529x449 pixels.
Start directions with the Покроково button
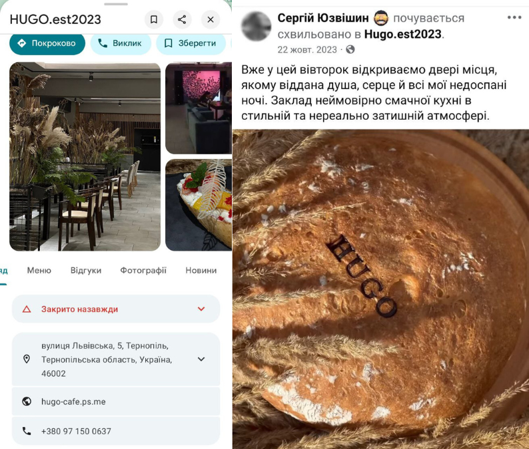(47, 43)
